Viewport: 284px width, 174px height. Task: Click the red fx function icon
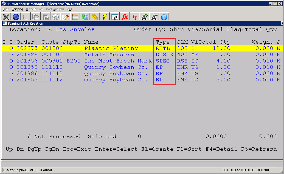pos(125,17)
